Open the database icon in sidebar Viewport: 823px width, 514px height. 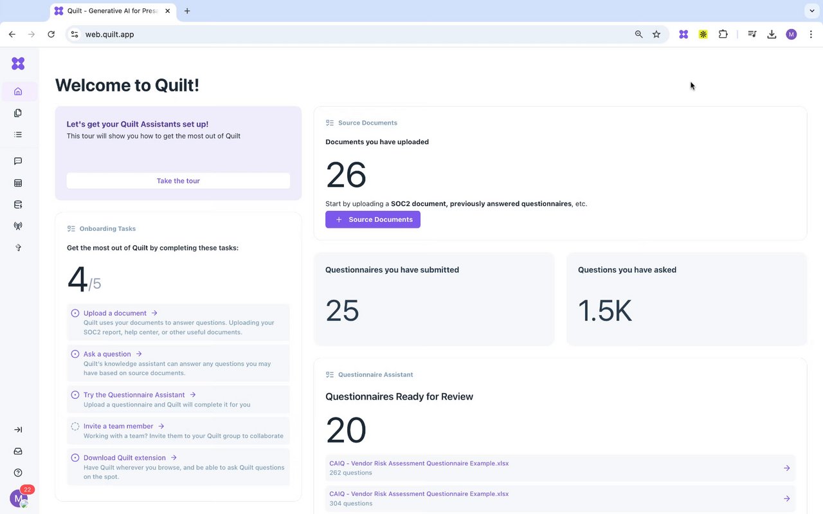[18, 205]
